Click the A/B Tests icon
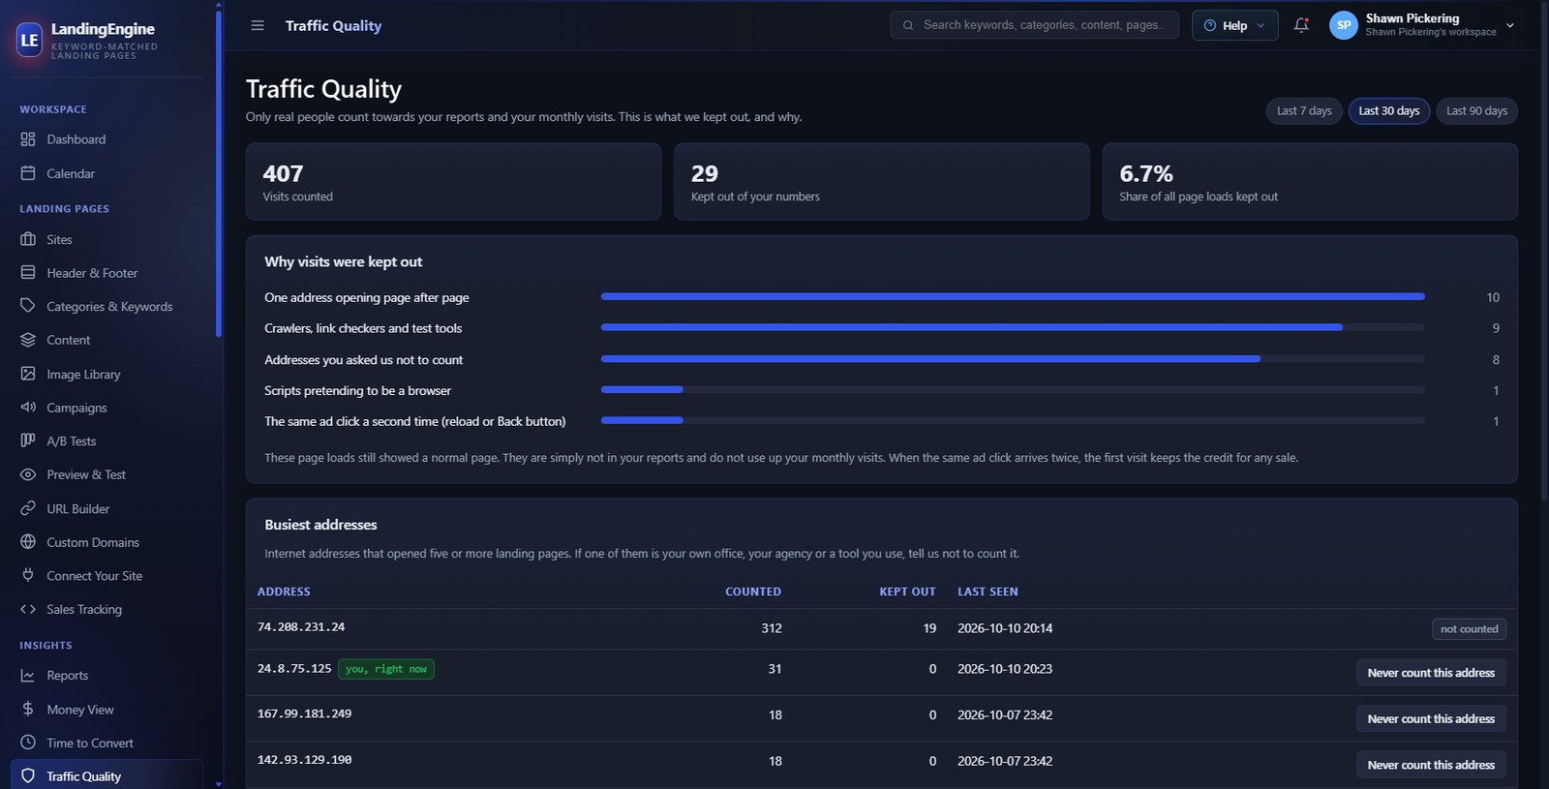1549x789 pixels. coord(28,440)
